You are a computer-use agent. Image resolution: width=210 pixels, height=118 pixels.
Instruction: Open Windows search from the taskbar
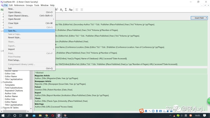(x=9, y=115)
